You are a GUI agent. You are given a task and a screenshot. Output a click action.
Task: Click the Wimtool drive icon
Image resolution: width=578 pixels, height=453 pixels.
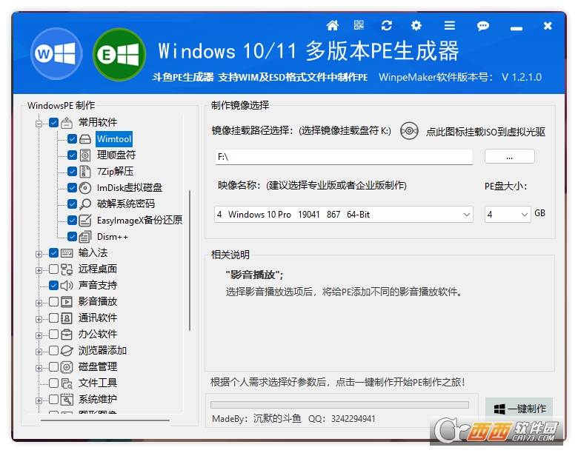[x=85, y=139]
